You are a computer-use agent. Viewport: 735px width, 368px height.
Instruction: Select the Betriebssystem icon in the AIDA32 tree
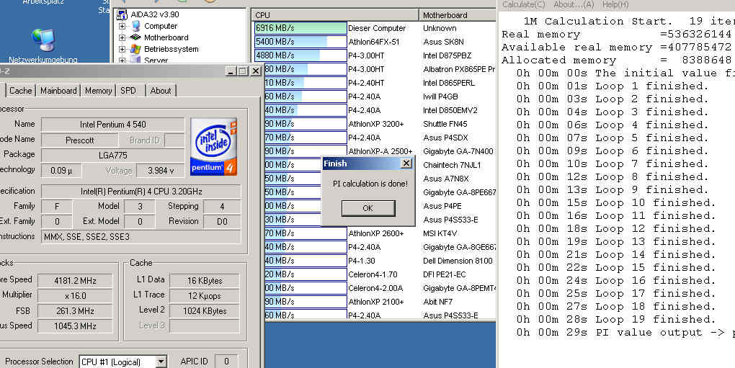click(x=135, y=49)
